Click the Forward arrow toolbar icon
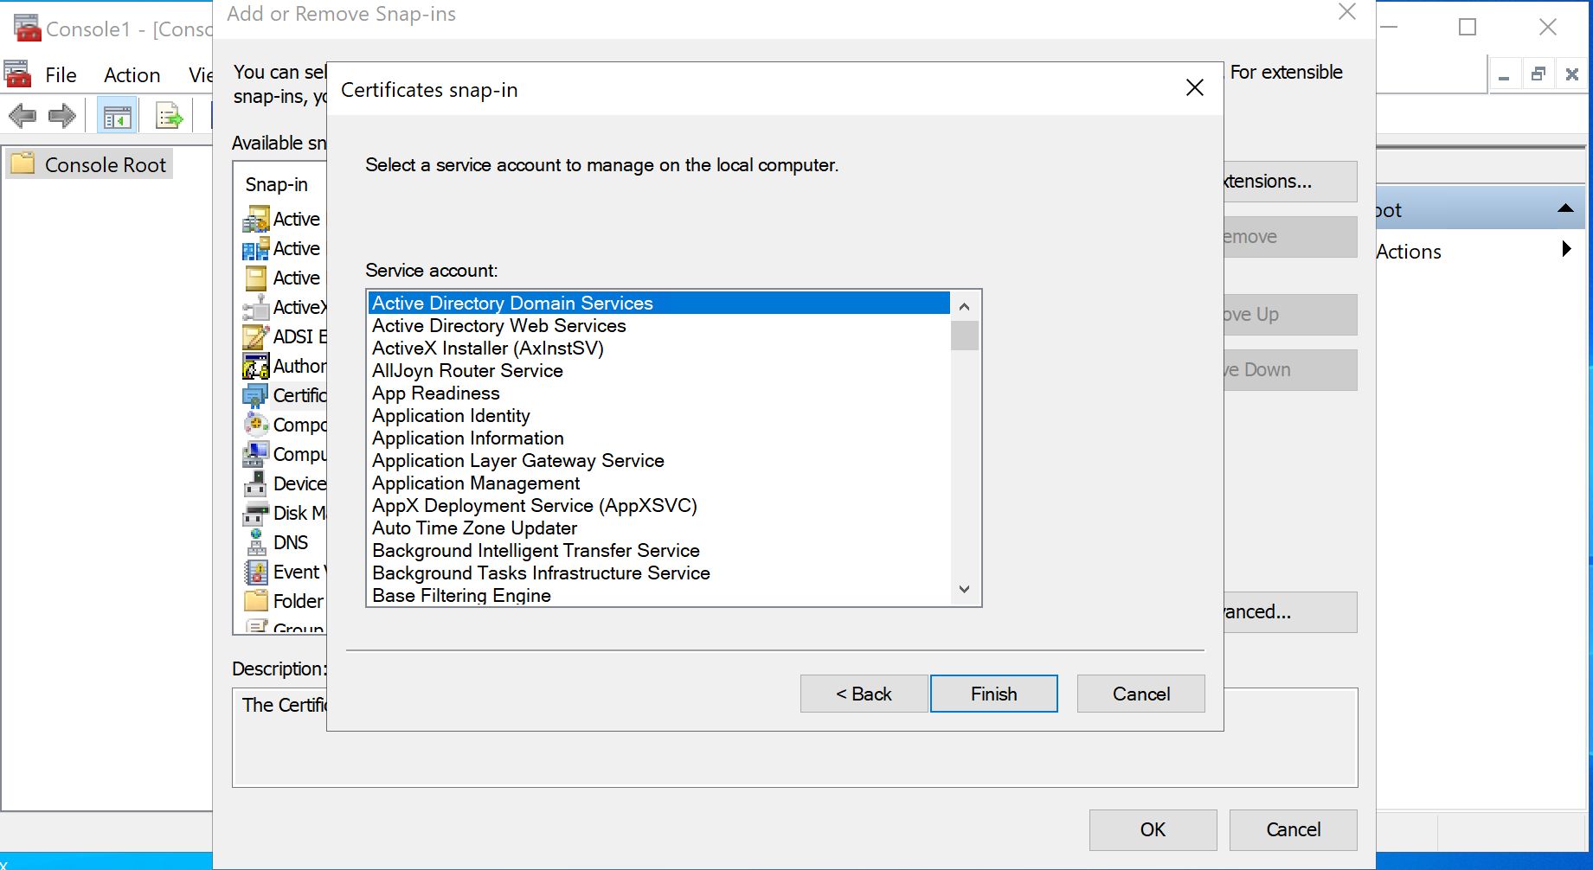Viewport: 1593px width, 870px height. (x=62, y=116)
